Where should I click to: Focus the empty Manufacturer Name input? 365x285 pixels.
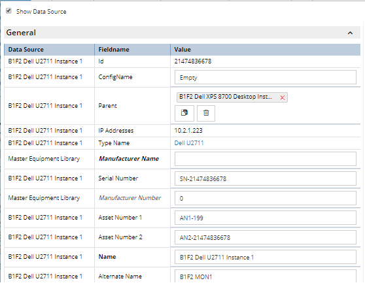[x=266, y=159]
